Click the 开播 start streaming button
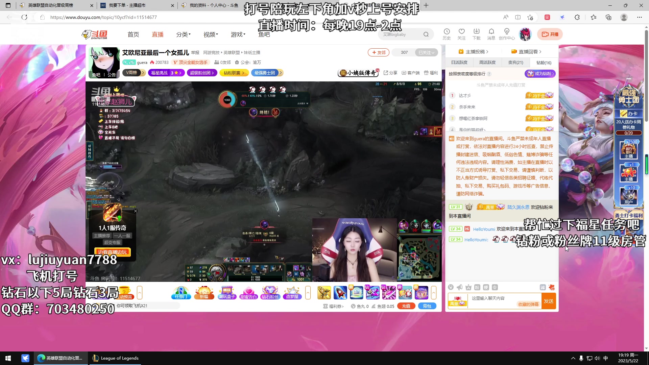 click(x=550, y=34)
